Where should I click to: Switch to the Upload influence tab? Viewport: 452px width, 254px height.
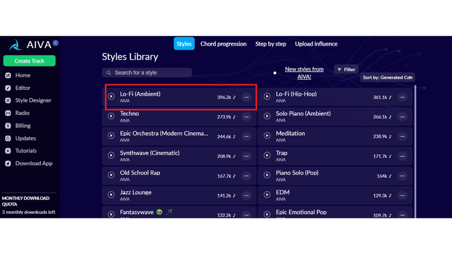316,44
